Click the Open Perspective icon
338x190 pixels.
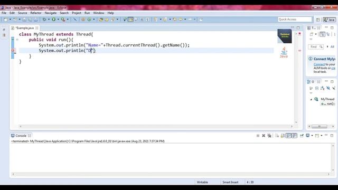tap(318, 20)
